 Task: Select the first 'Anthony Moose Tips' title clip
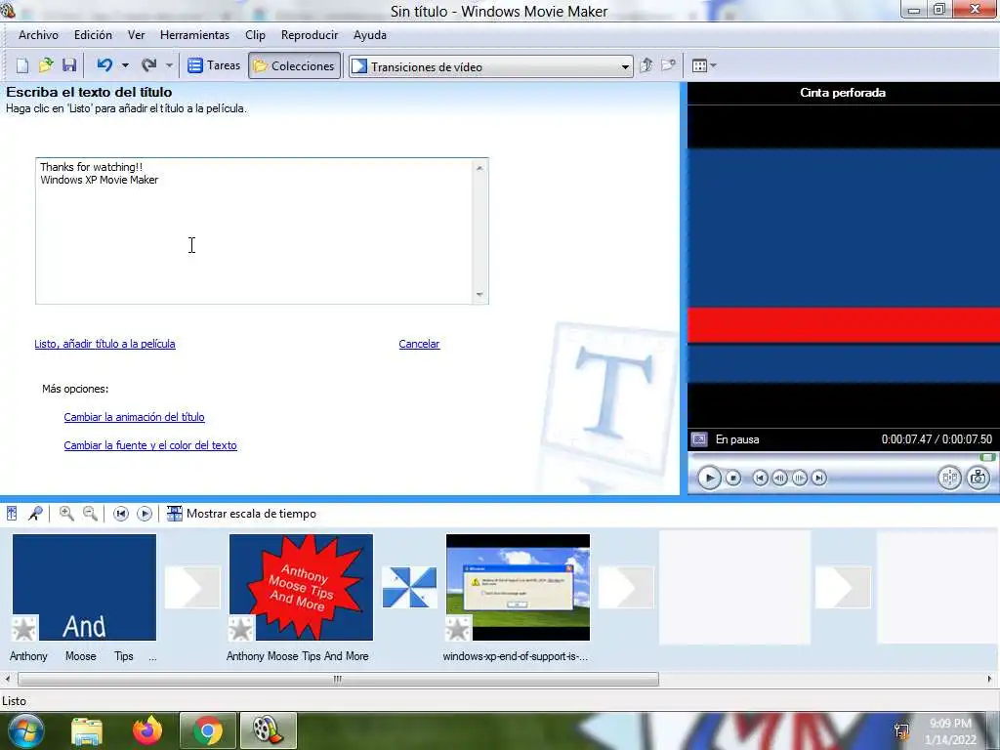tap(84, 587)
